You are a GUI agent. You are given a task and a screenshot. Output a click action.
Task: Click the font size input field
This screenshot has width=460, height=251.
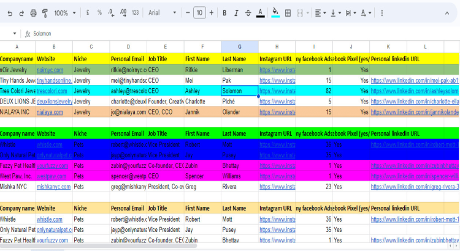point(199,13)
